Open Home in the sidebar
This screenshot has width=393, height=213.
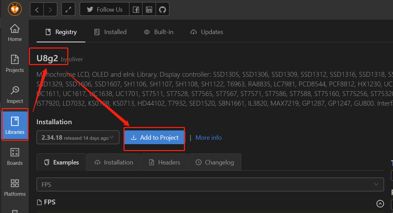(15, 33)
